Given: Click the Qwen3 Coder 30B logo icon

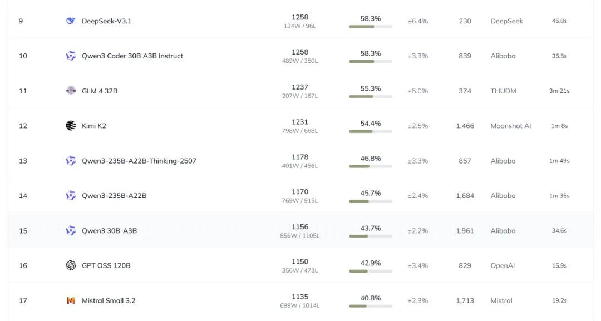Looking at the screenshot, I should [x=71, y=56].
